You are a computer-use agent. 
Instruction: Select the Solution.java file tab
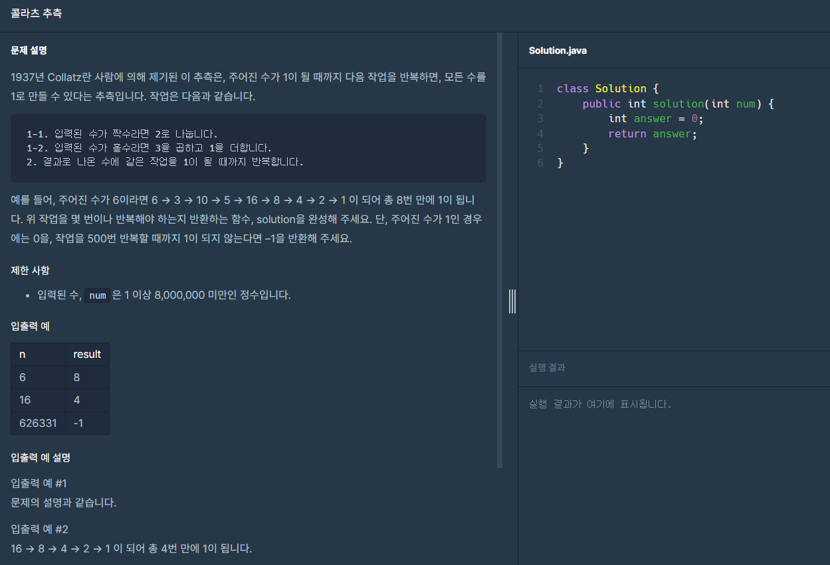(558, 50)
